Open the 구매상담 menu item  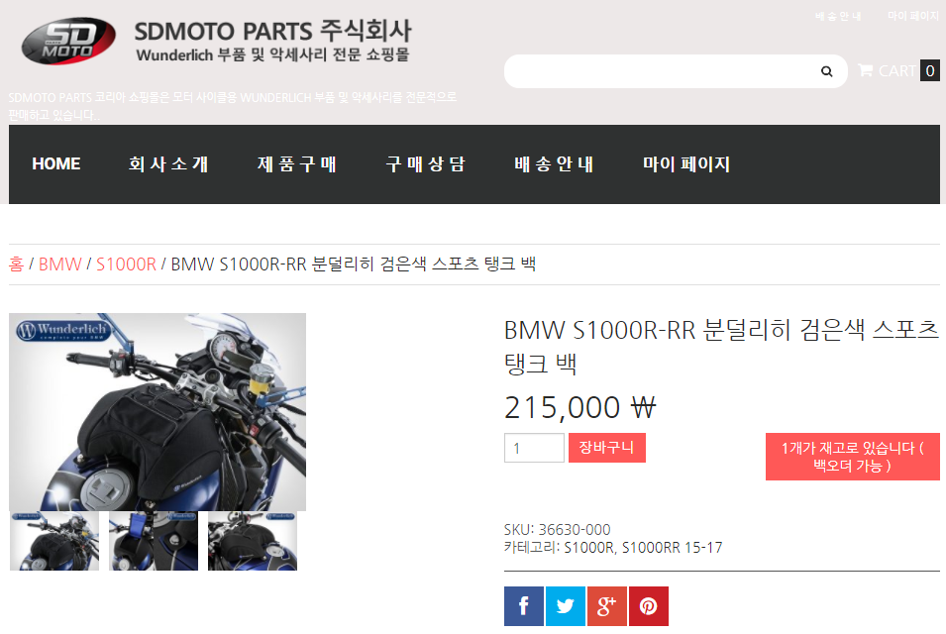pos(426,164)
